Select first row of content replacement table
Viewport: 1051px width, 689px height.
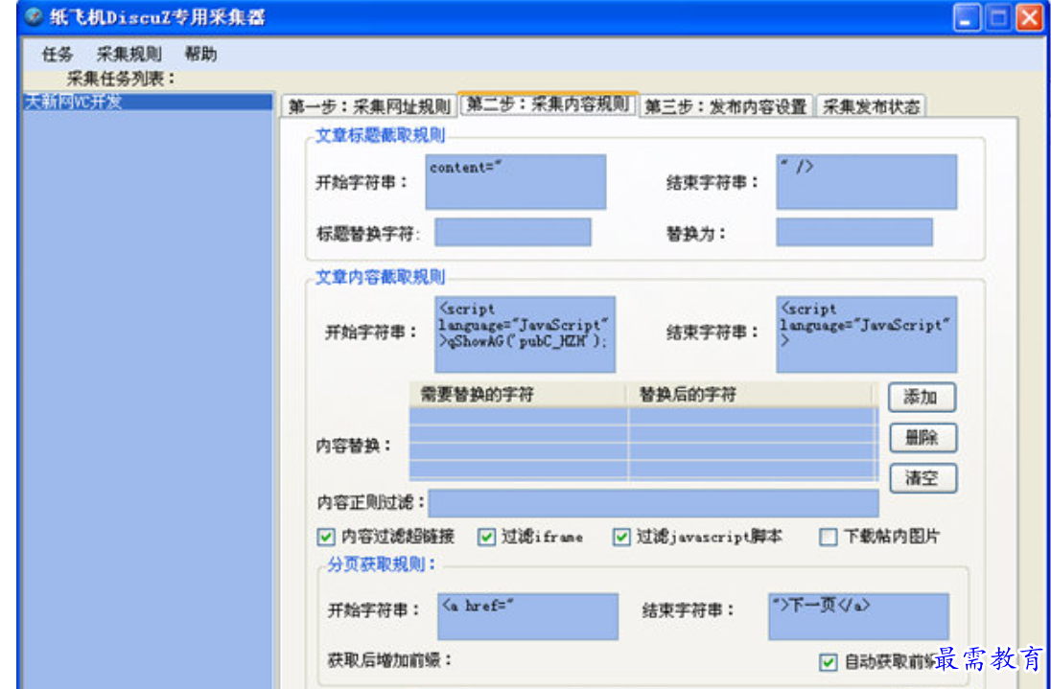pos(643,417)
